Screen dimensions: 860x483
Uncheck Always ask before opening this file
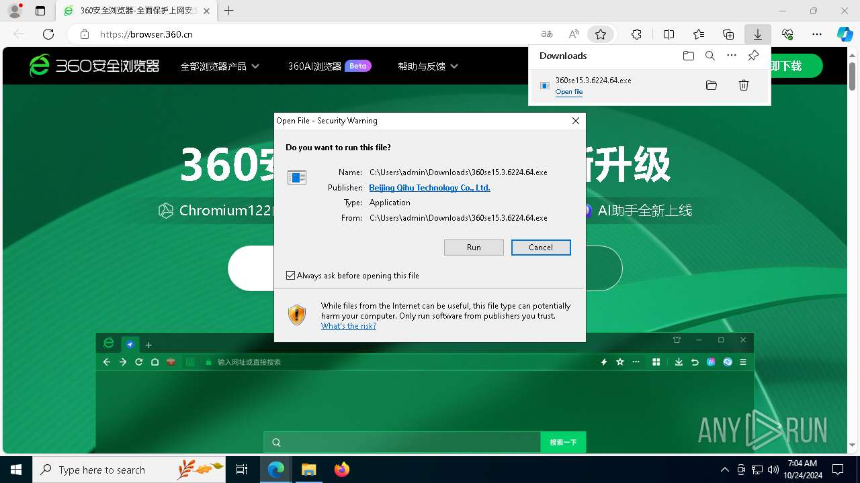pyautogui.click(x=290, y=276)
